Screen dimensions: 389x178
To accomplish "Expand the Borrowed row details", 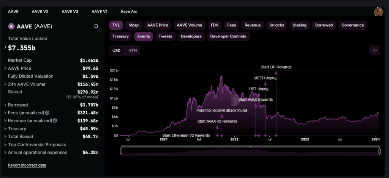I will (x=6, y=105).
